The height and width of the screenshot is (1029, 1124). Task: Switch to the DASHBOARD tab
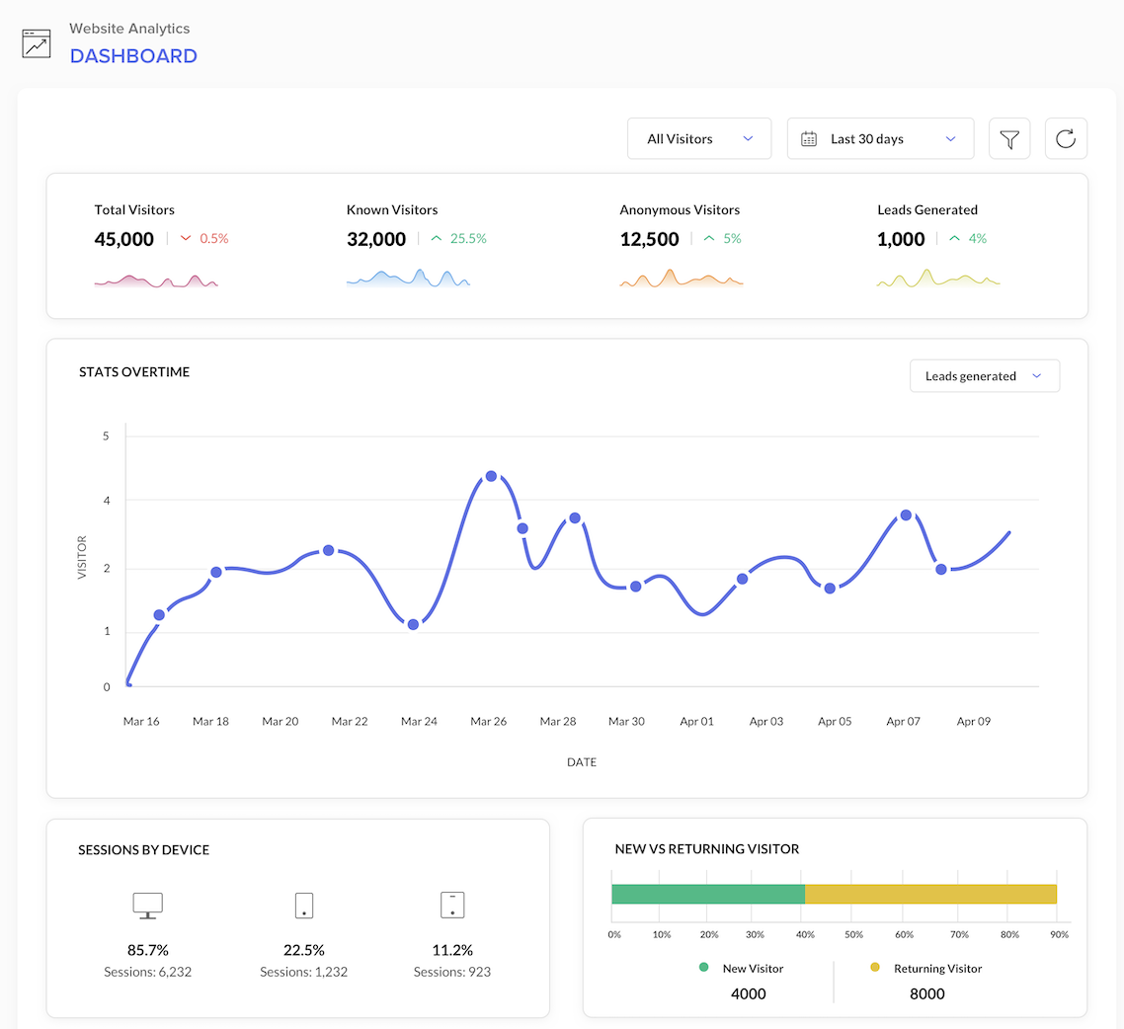(x=133, y=56)
